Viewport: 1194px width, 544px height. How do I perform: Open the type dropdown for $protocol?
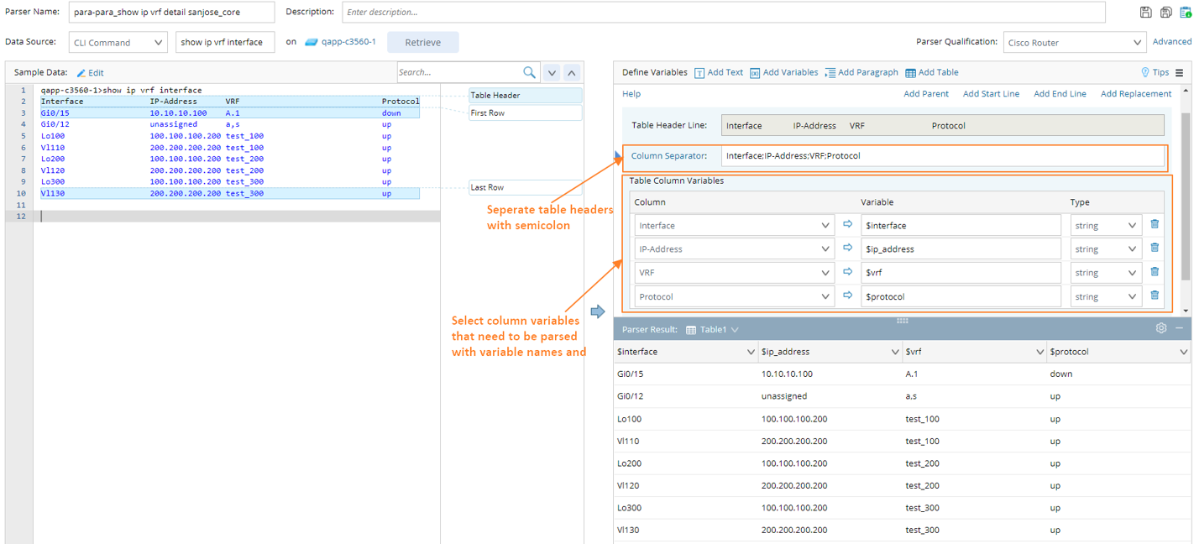pyautogui.click(x=1105, y=296)
